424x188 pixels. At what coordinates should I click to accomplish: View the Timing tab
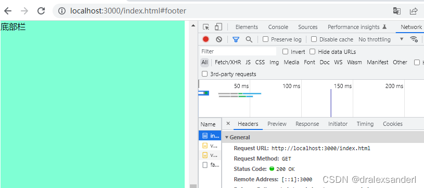point(365,124)
